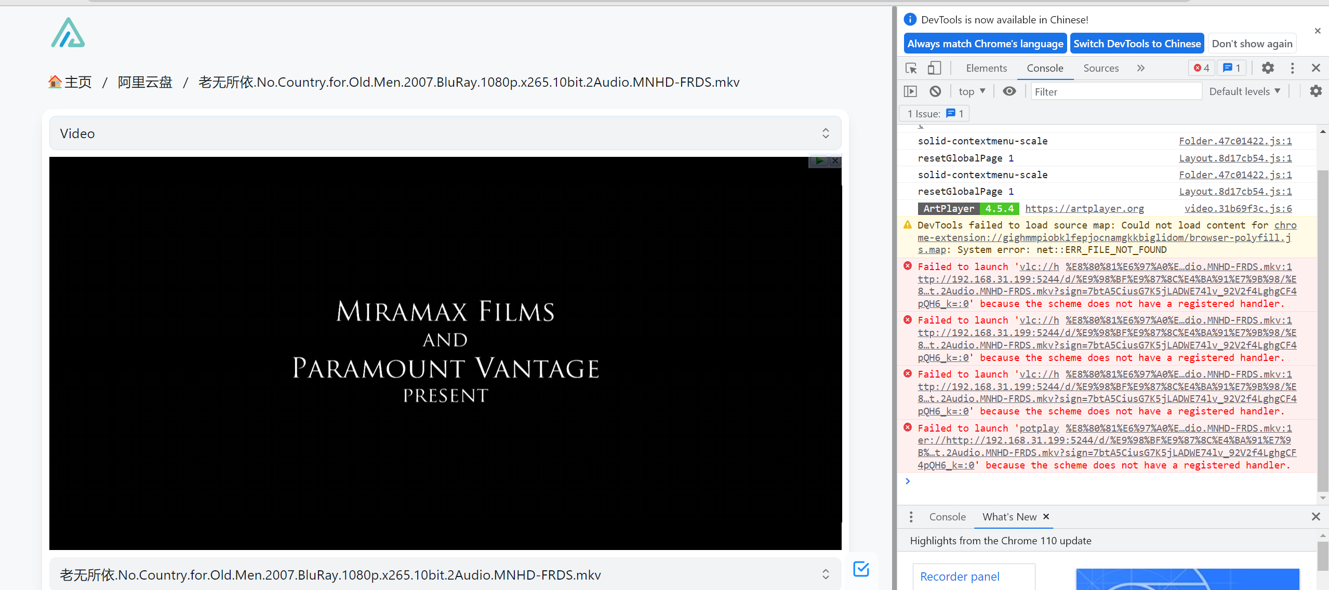Close the What's New tab

point(1046,516)
